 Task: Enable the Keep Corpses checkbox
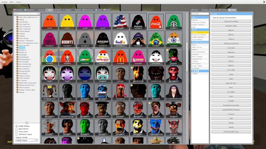(17, 132)
